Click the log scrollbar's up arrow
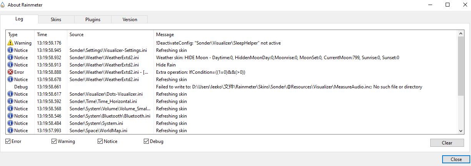This screenshot has width=471, height=166. click(461, 34)
